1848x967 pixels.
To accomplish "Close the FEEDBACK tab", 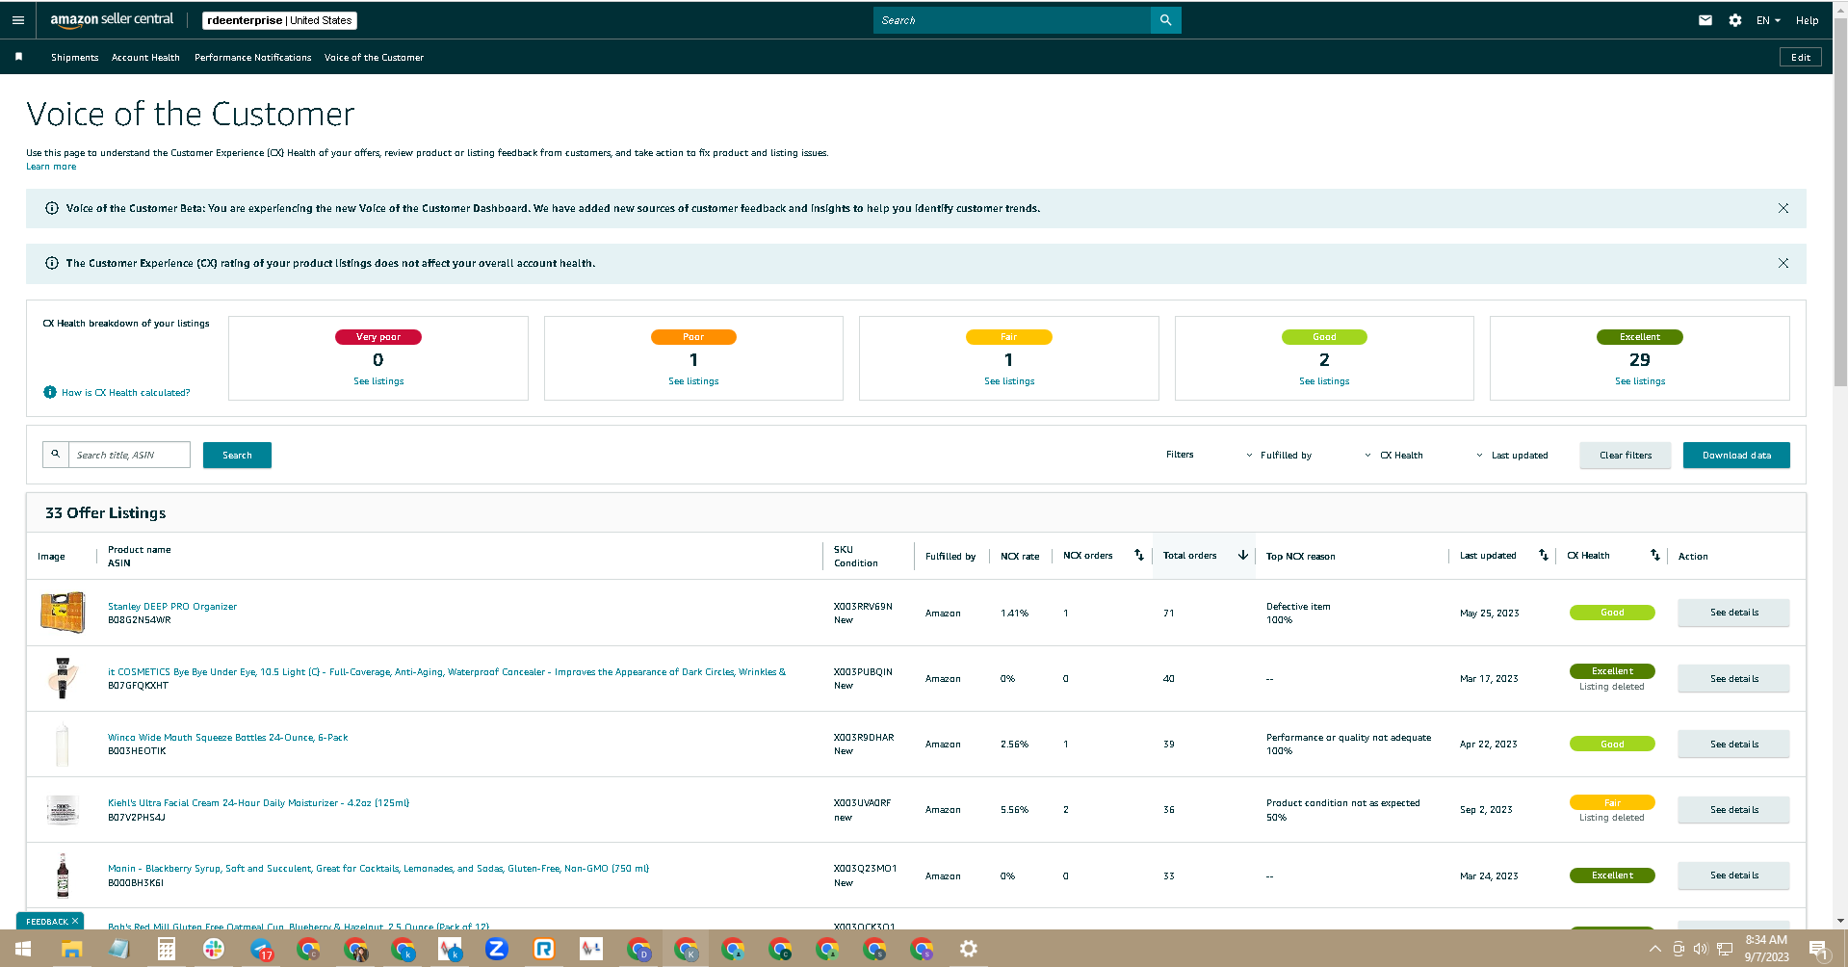I will [x=75, y=922].
